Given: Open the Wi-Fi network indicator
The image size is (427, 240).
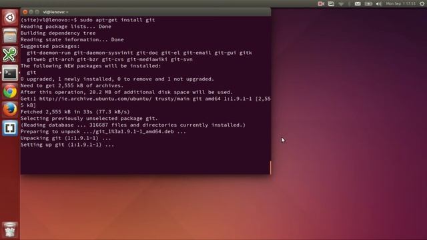Looking at the screenshot, I should pos(341,4).
